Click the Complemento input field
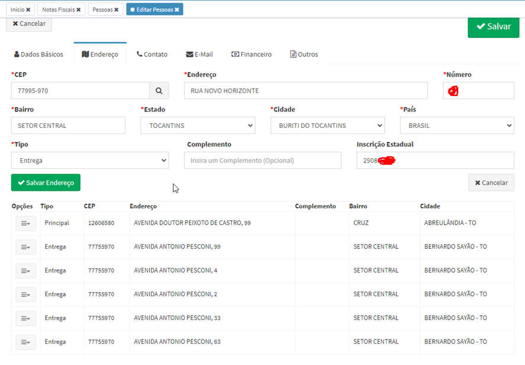The height and width of the screenshot is (365, 525). (x=262, y=161)
